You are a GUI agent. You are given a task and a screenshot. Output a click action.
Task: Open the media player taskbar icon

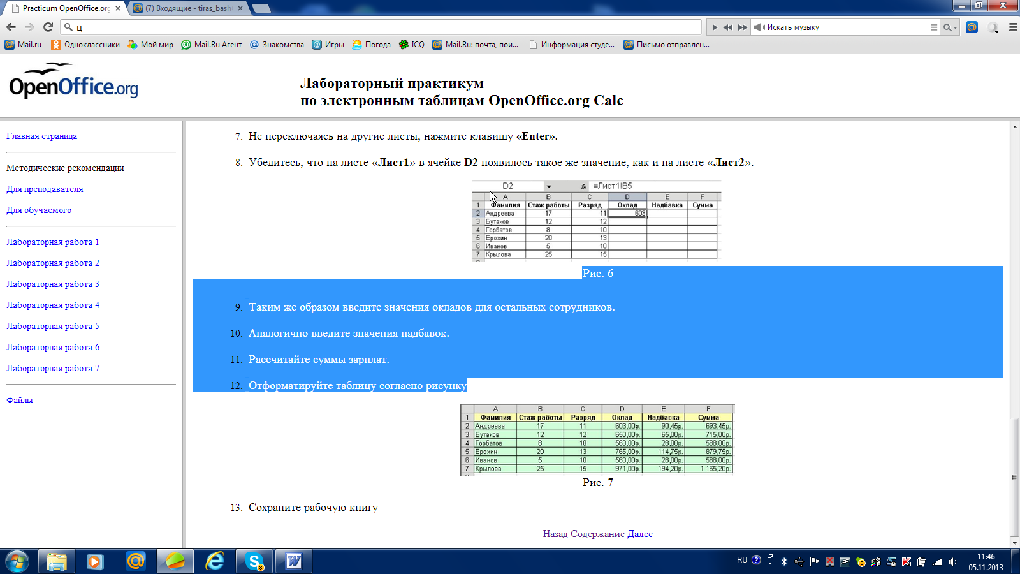point(96,561)
